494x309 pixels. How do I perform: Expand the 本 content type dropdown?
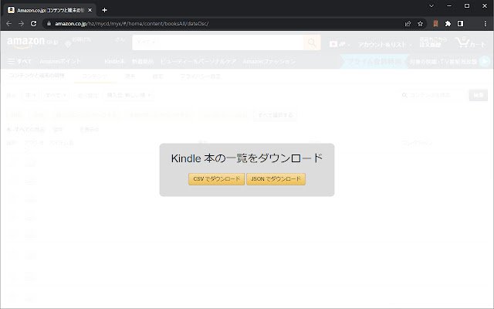pyautogui.click(x=31, y=95)
